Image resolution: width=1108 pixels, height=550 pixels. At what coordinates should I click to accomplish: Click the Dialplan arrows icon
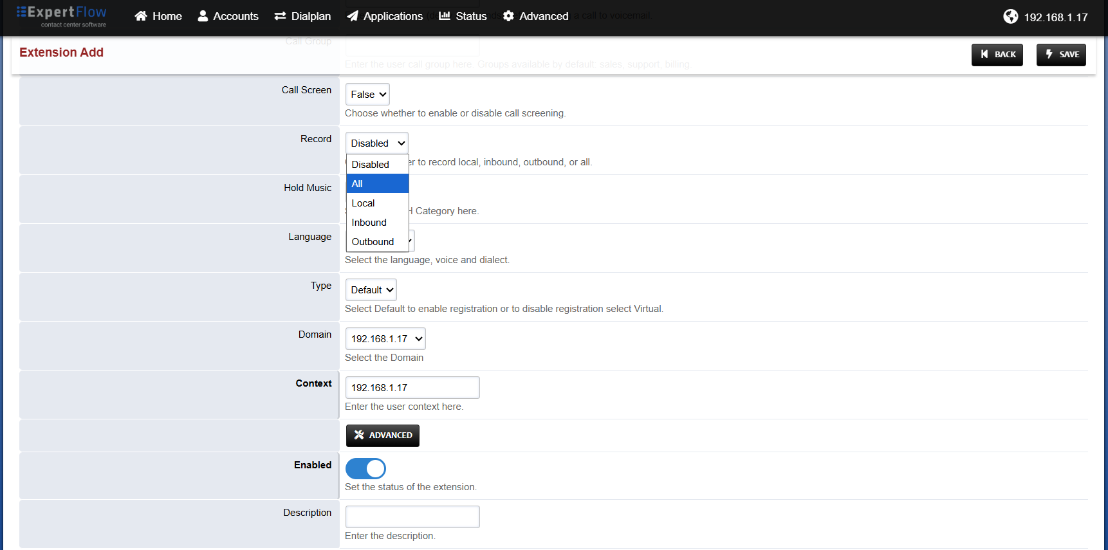[280, 16]
